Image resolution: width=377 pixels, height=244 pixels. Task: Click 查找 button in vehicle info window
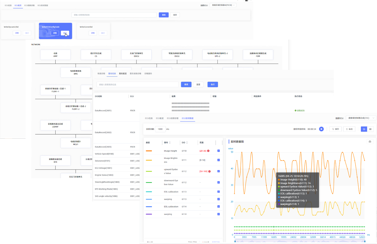pos(186,85)
